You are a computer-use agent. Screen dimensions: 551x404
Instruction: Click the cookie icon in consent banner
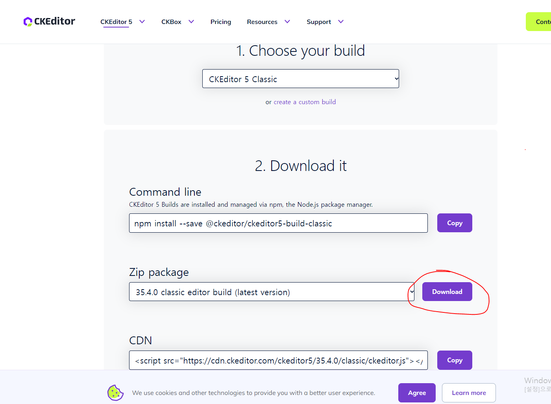(115, 393)
